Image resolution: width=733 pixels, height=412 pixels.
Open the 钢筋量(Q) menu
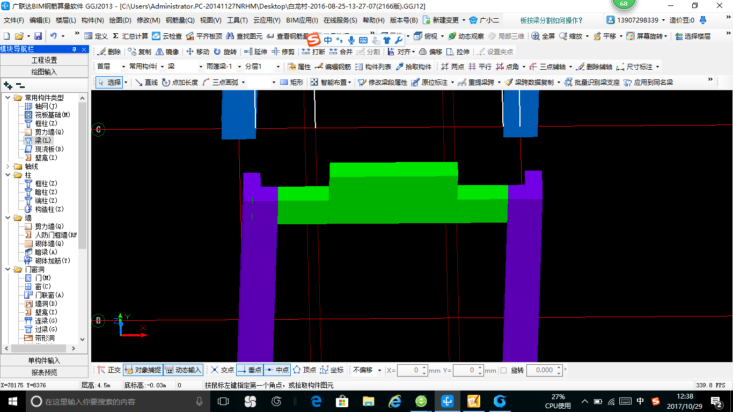pos(180,20)
